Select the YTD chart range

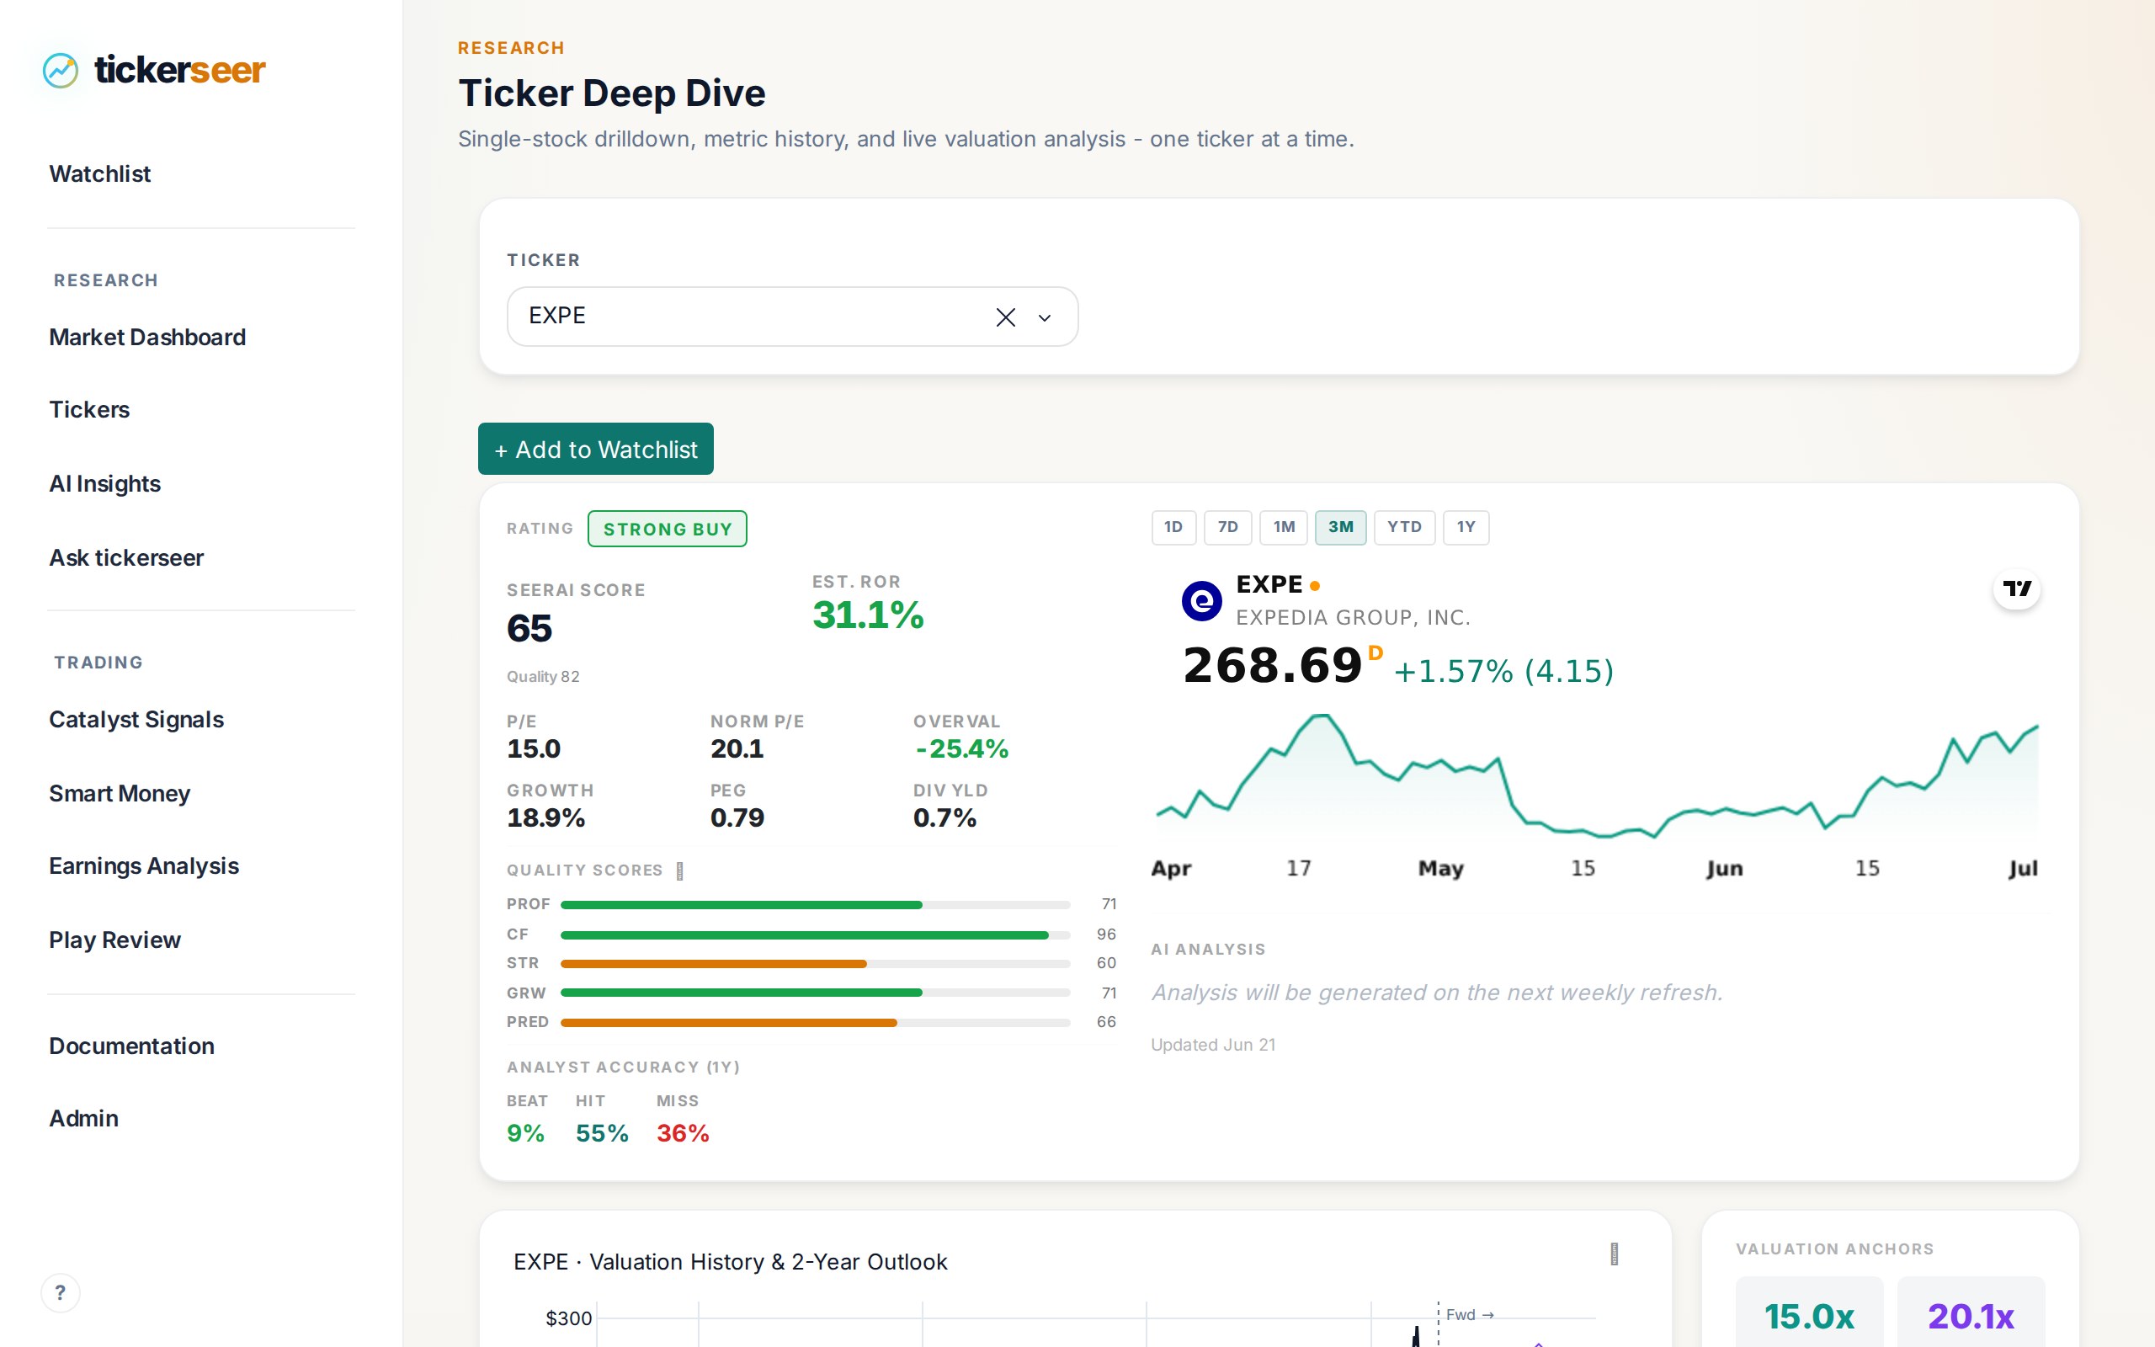pos(1404,527)
